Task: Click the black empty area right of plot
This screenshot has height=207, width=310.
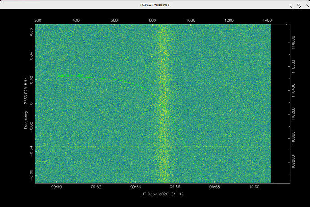Action: point(278,103)
